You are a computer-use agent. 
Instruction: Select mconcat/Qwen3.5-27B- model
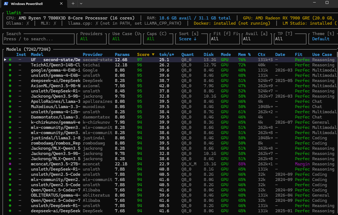click(55, 164)
